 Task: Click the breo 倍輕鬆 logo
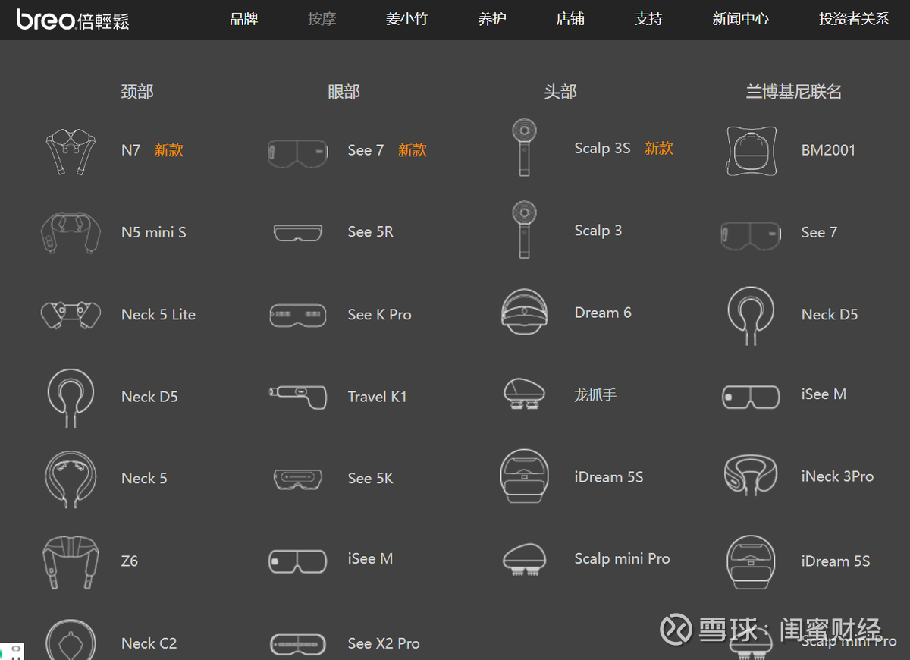click(73, 19)
